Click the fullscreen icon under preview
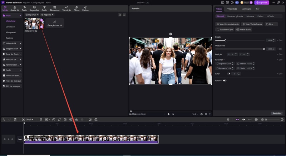The width and height of the screenshot is (286, 156). click(210, 114)
